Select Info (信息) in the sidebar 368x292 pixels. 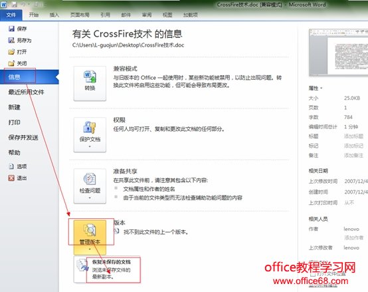click(29, 76)
